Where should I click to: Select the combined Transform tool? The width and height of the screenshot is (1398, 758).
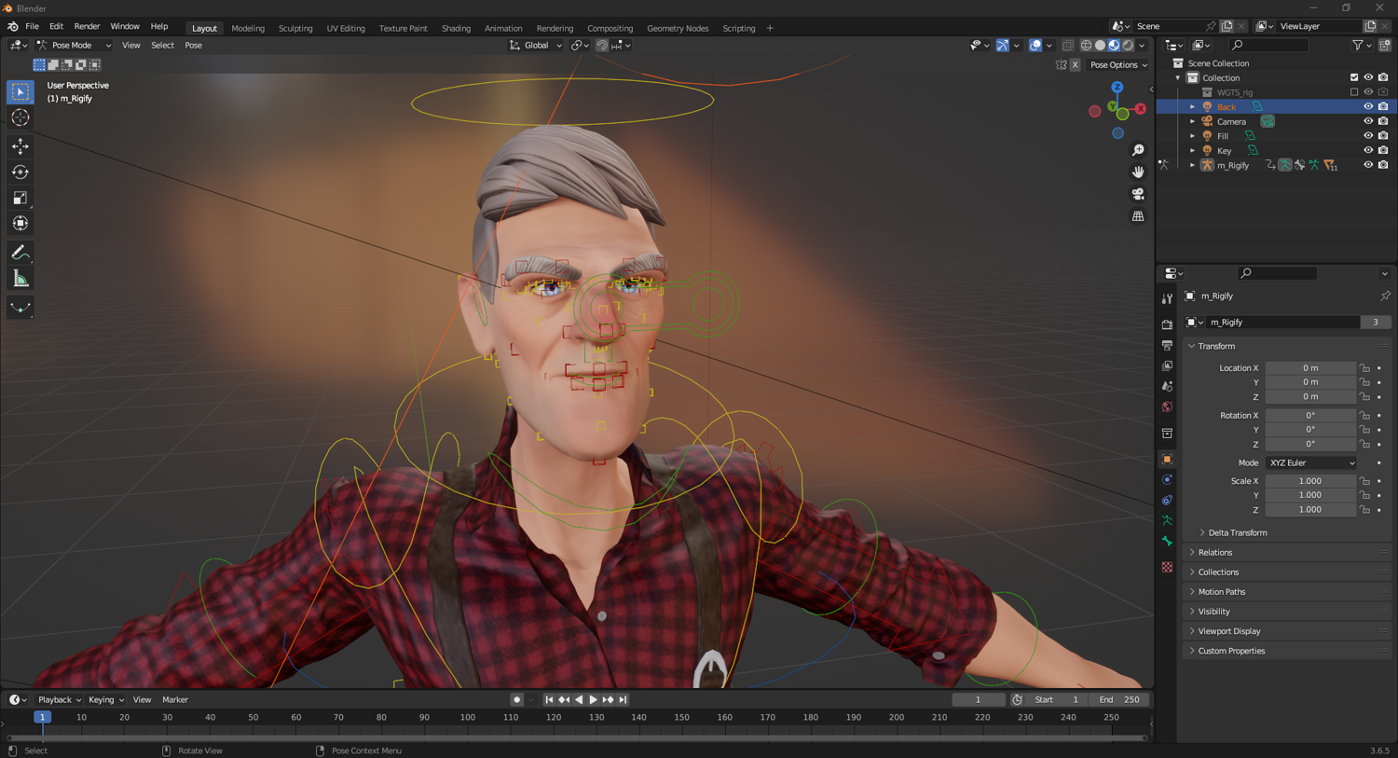(21, 224)
